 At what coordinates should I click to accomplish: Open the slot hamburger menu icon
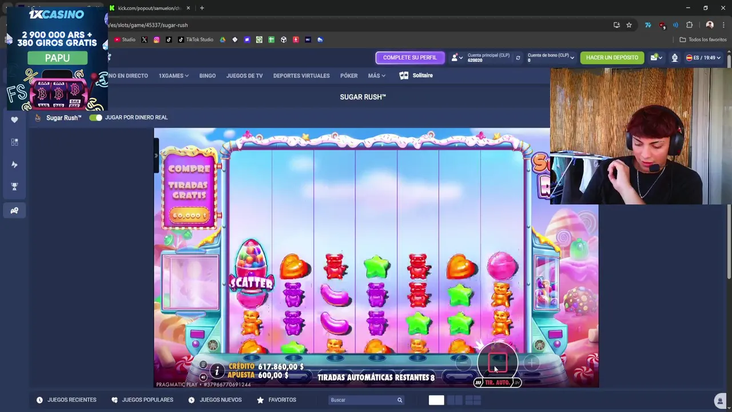[203, 365]
